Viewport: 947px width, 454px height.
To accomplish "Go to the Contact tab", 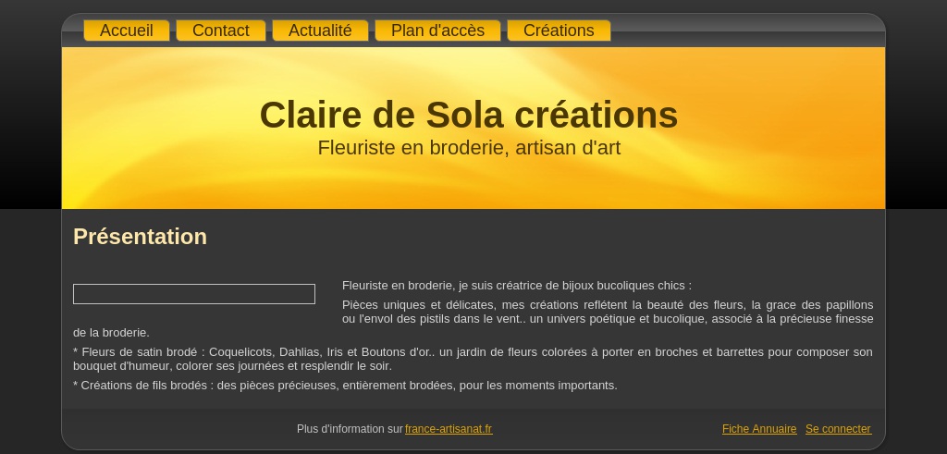I will pyautogui.click(x=220, y=31).
